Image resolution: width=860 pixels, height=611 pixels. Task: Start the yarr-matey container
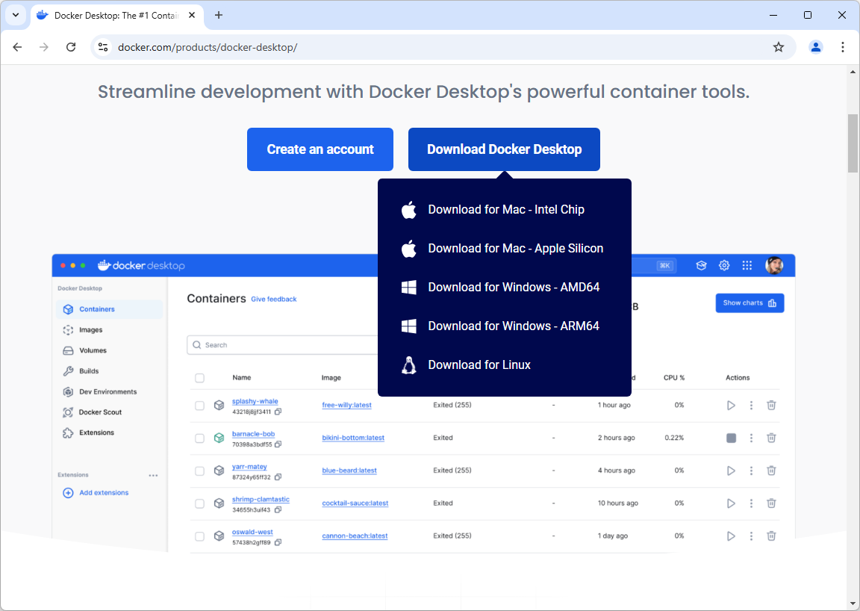(731, 471)
